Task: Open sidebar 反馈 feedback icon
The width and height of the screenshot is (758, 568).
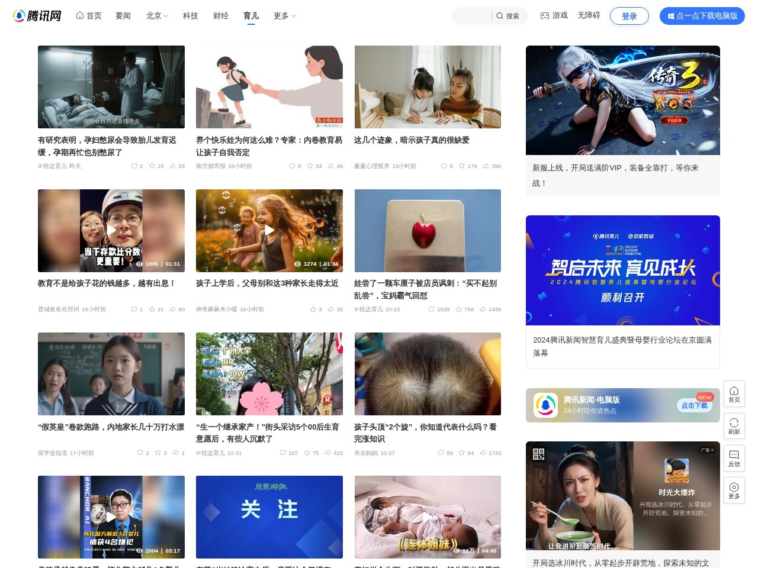Action: [734, 459]
